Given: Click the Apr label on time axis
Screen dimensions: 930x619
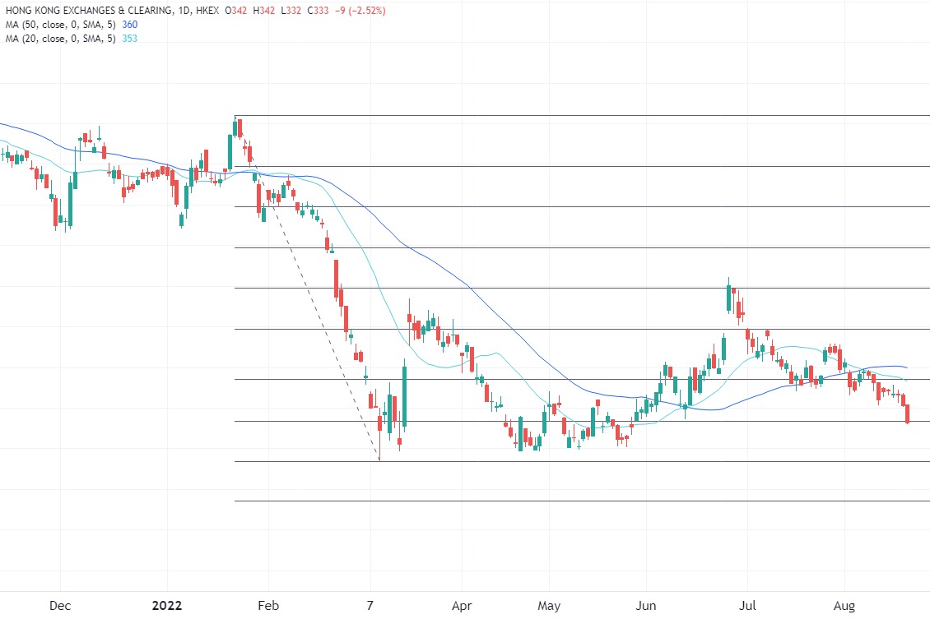Looking at the screenshot, I should pyautogui.click(x=461, y=607).
